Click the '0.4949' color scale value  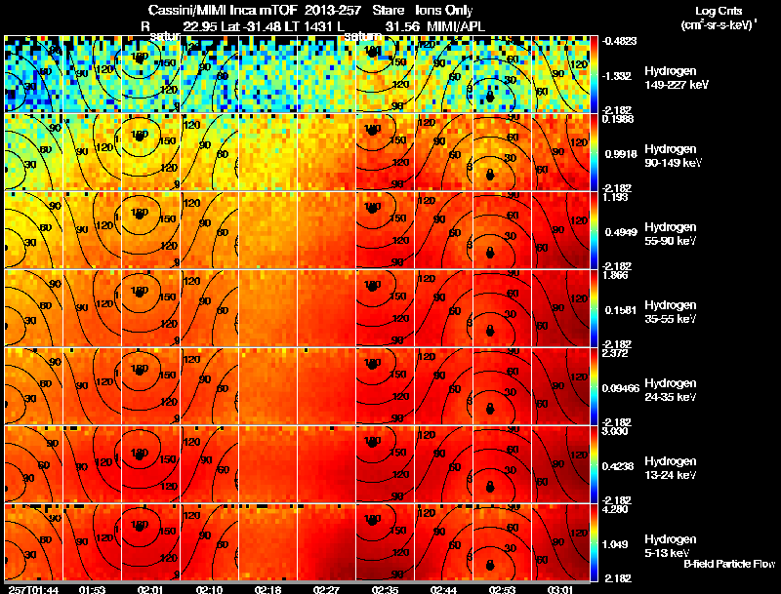coord(621,232)
